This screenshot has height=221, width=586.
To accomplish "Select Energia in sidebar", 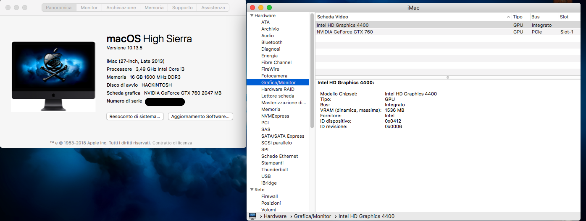I will (269, 56).
